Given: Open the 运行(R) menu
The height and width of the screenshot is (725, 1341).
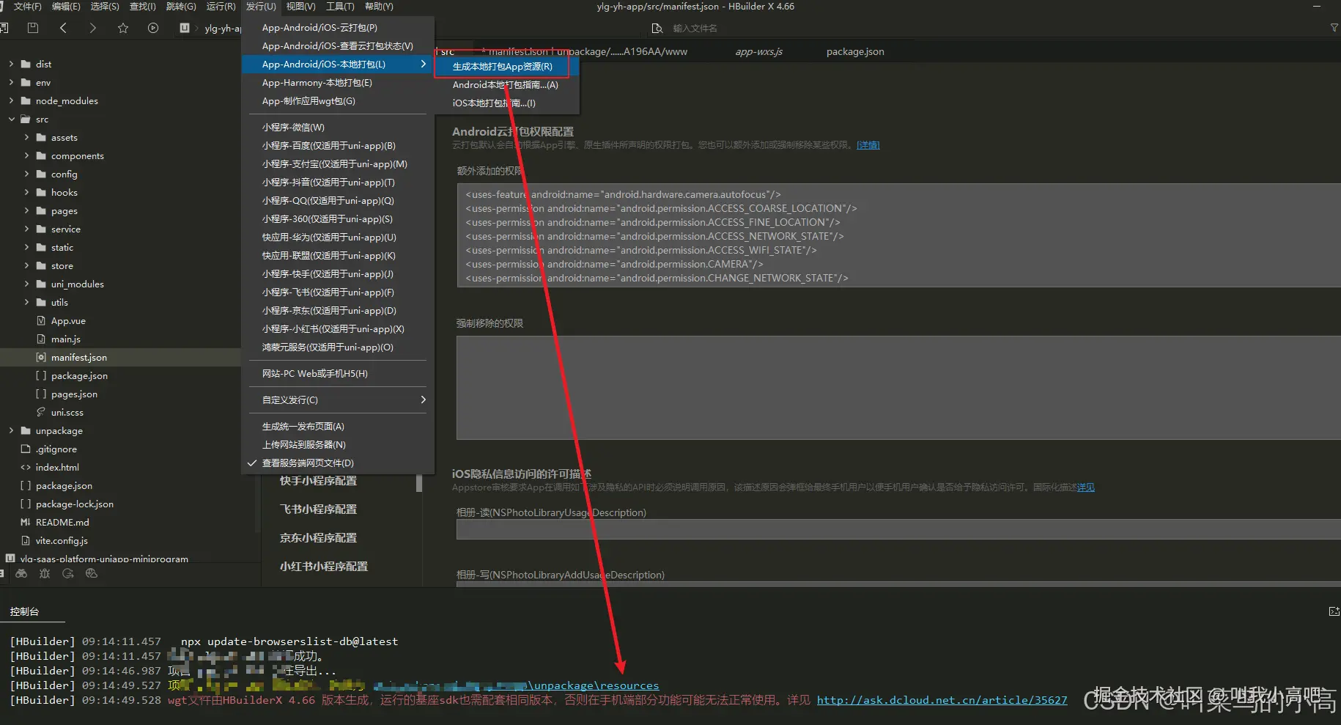Looking at the screenshot, I should (221, 7).
